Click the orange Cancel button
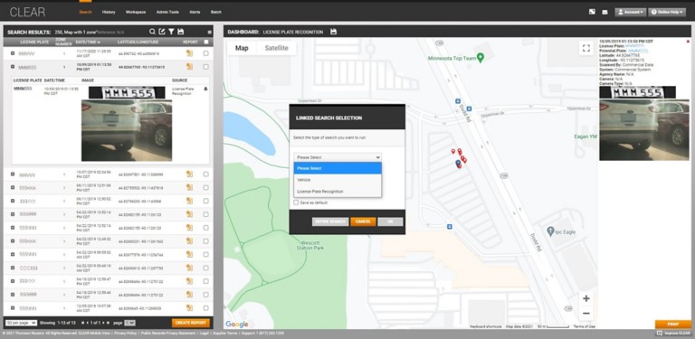 click(363, 221)
